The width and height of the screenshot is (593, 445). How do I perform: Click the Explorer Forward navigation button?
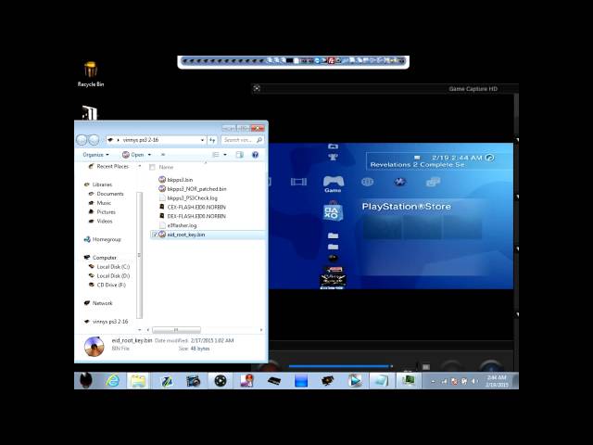[94, 140]
